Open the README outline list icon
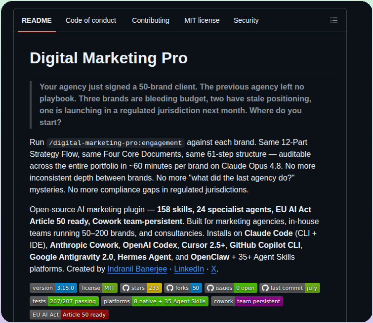The width and height of the screenshot is (373, 323). pos(334,20)
